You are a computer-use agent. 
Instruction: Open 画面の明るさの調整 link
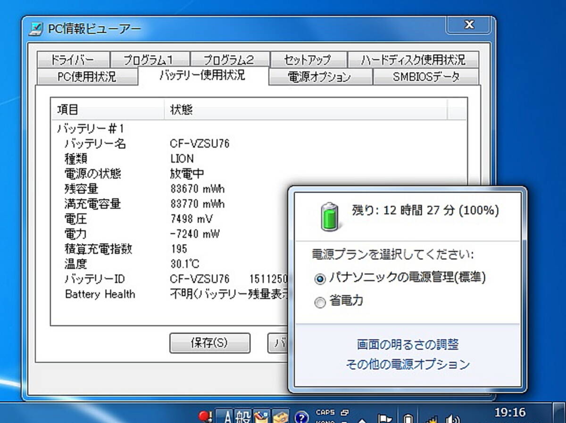coord(408,345)
